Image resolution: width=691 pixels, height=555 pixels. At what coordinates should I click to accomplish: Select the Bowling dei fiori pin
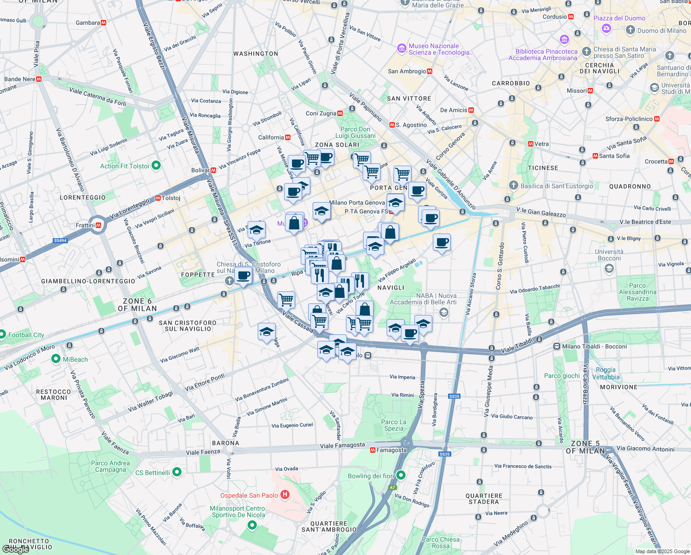tap(401, 475)
